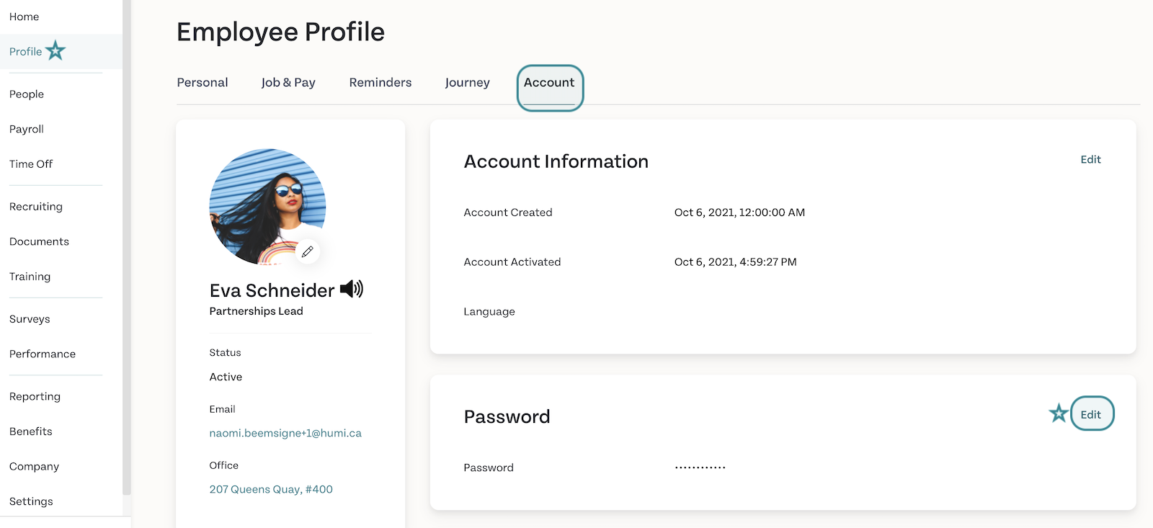Navigate to Recruiting
Image resolution: width=1153 pixels, height=528 pixels.
[36, 207]
